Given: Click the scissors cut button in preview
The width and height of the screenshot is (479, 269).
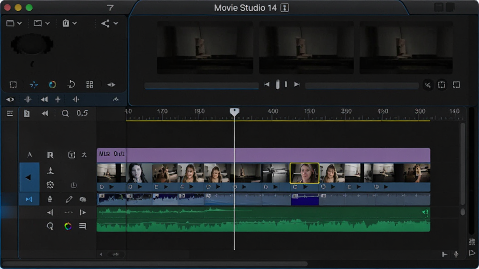Looking at the screenshot, I should tap(428, 85).
